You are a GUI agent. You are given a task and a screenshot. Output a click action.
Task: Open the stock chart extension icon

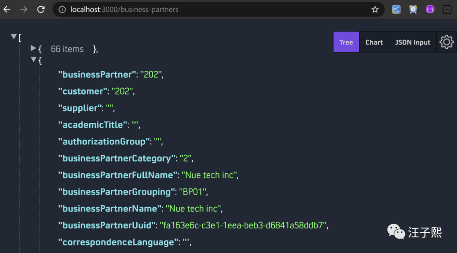click(x=396, y=9)
